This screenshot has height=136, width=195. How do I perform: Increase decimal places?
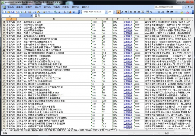pyautogui.click(x=159, y=12)
